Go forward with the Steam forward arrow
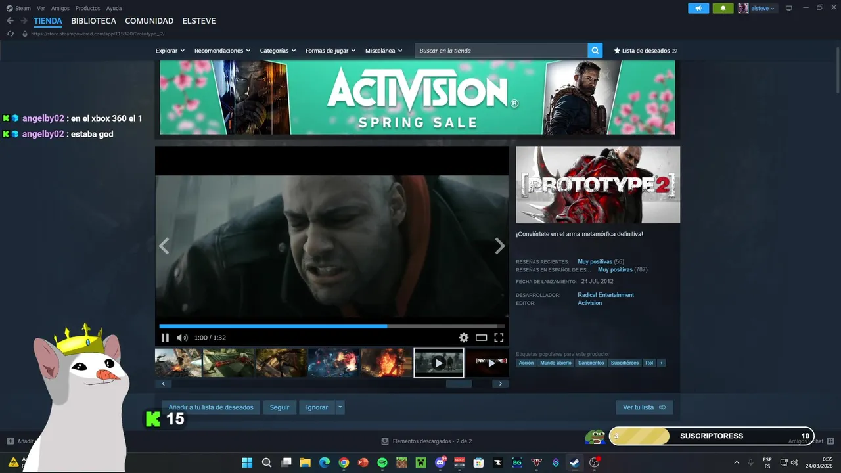841x473 pixels. [x=24, y=21]
